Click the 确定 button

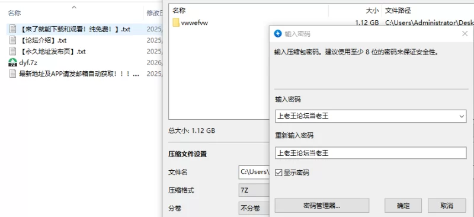pos(403,206)
